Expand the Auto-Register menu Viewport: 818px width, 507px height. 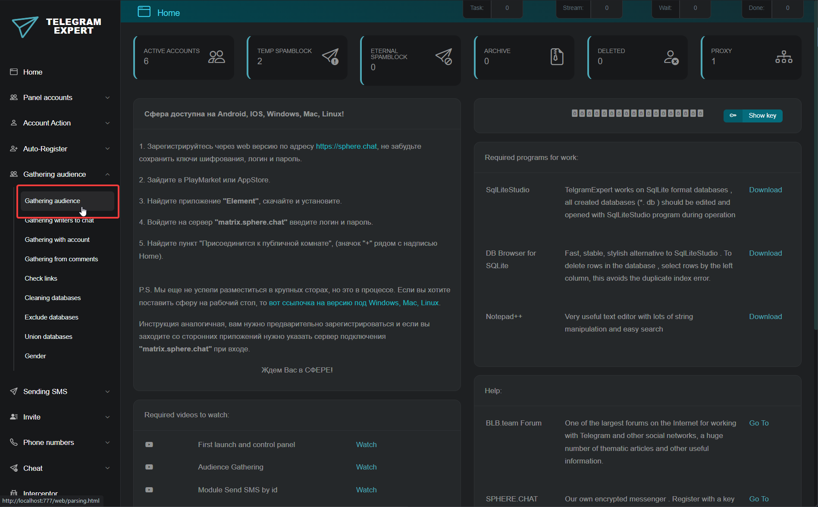[60, 149]
